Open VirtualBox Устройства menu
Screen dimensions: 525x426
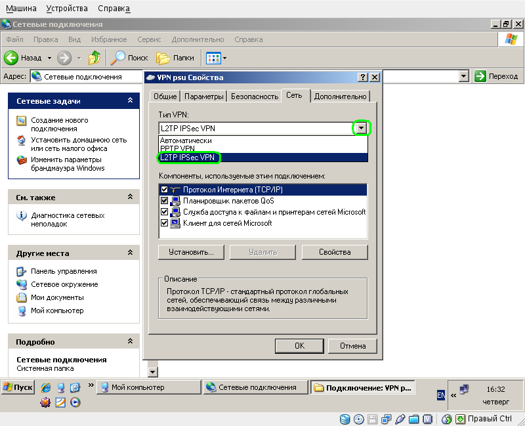coord(67,9)
